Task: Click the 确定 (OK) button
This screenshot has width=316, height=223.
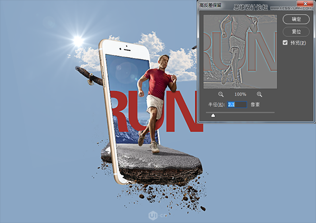Action: [296, 19]
